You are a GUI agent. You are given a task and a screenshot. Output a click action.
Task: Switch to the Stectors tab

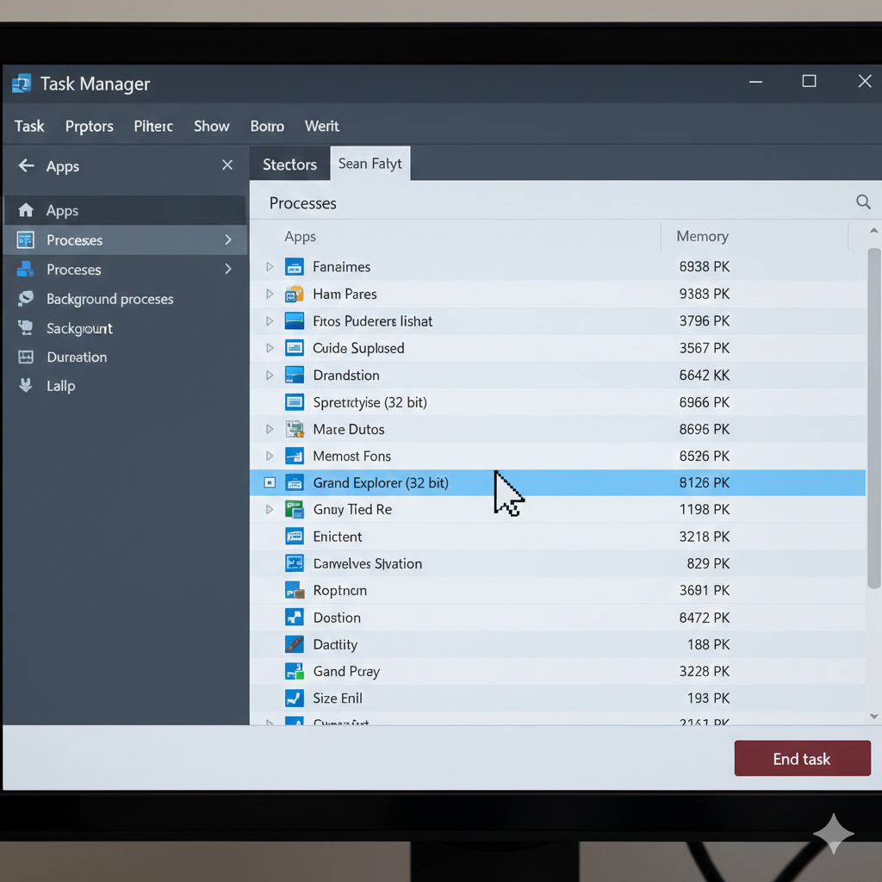point(289,165)
